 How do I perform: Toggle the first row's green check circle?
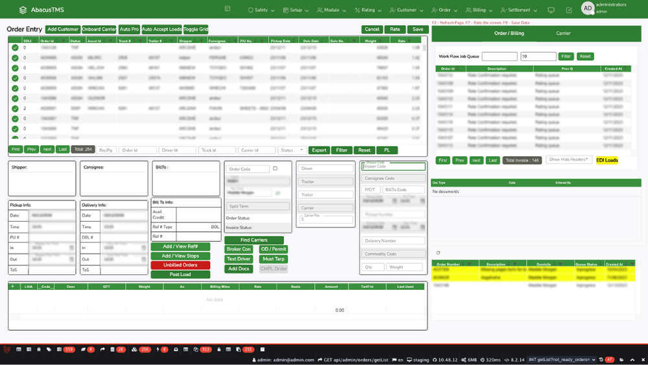(15, 48)
